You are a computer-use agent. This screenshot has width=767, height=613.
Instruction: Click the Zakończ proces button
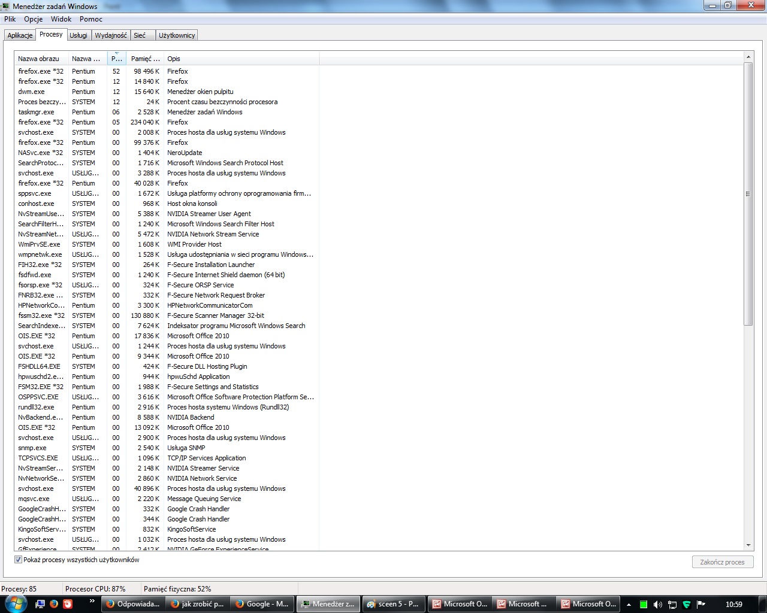722,562
